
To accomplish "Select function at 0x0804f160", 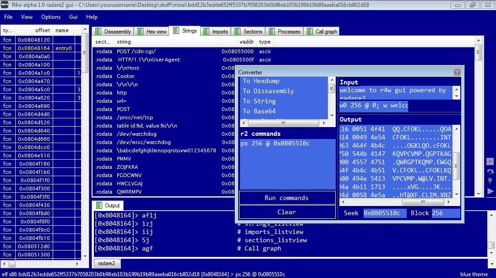I will coord(40,164).
